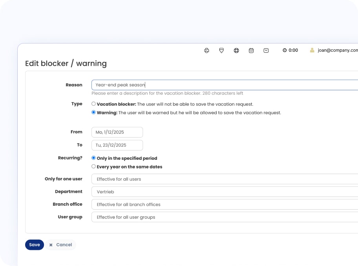Viewport: 358px width, 266px height.
Task: Open the From date field
Action: (x=117, y=132)
